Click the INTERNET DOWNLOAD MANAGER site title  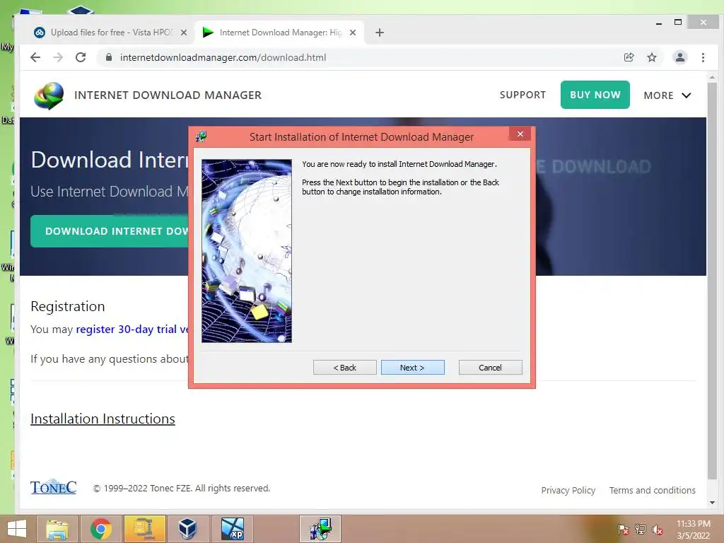(168, 95)
